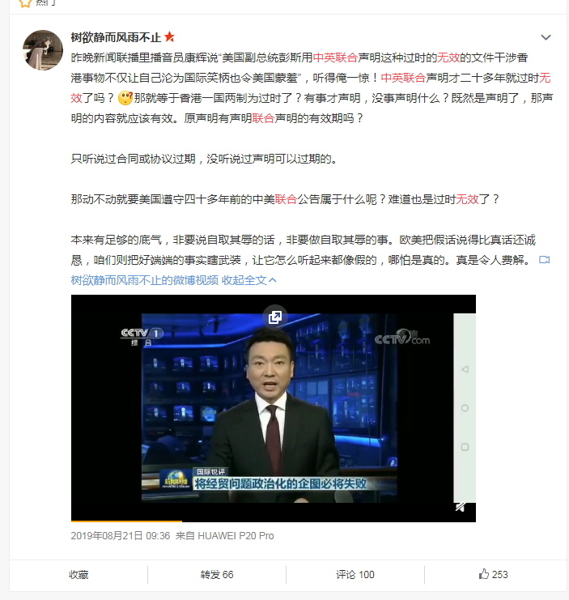The height and width of the screenshot is (600, 569).
Task: Open the 微博视频 video link
Action: pyautogui.click(x=145, y=280)
